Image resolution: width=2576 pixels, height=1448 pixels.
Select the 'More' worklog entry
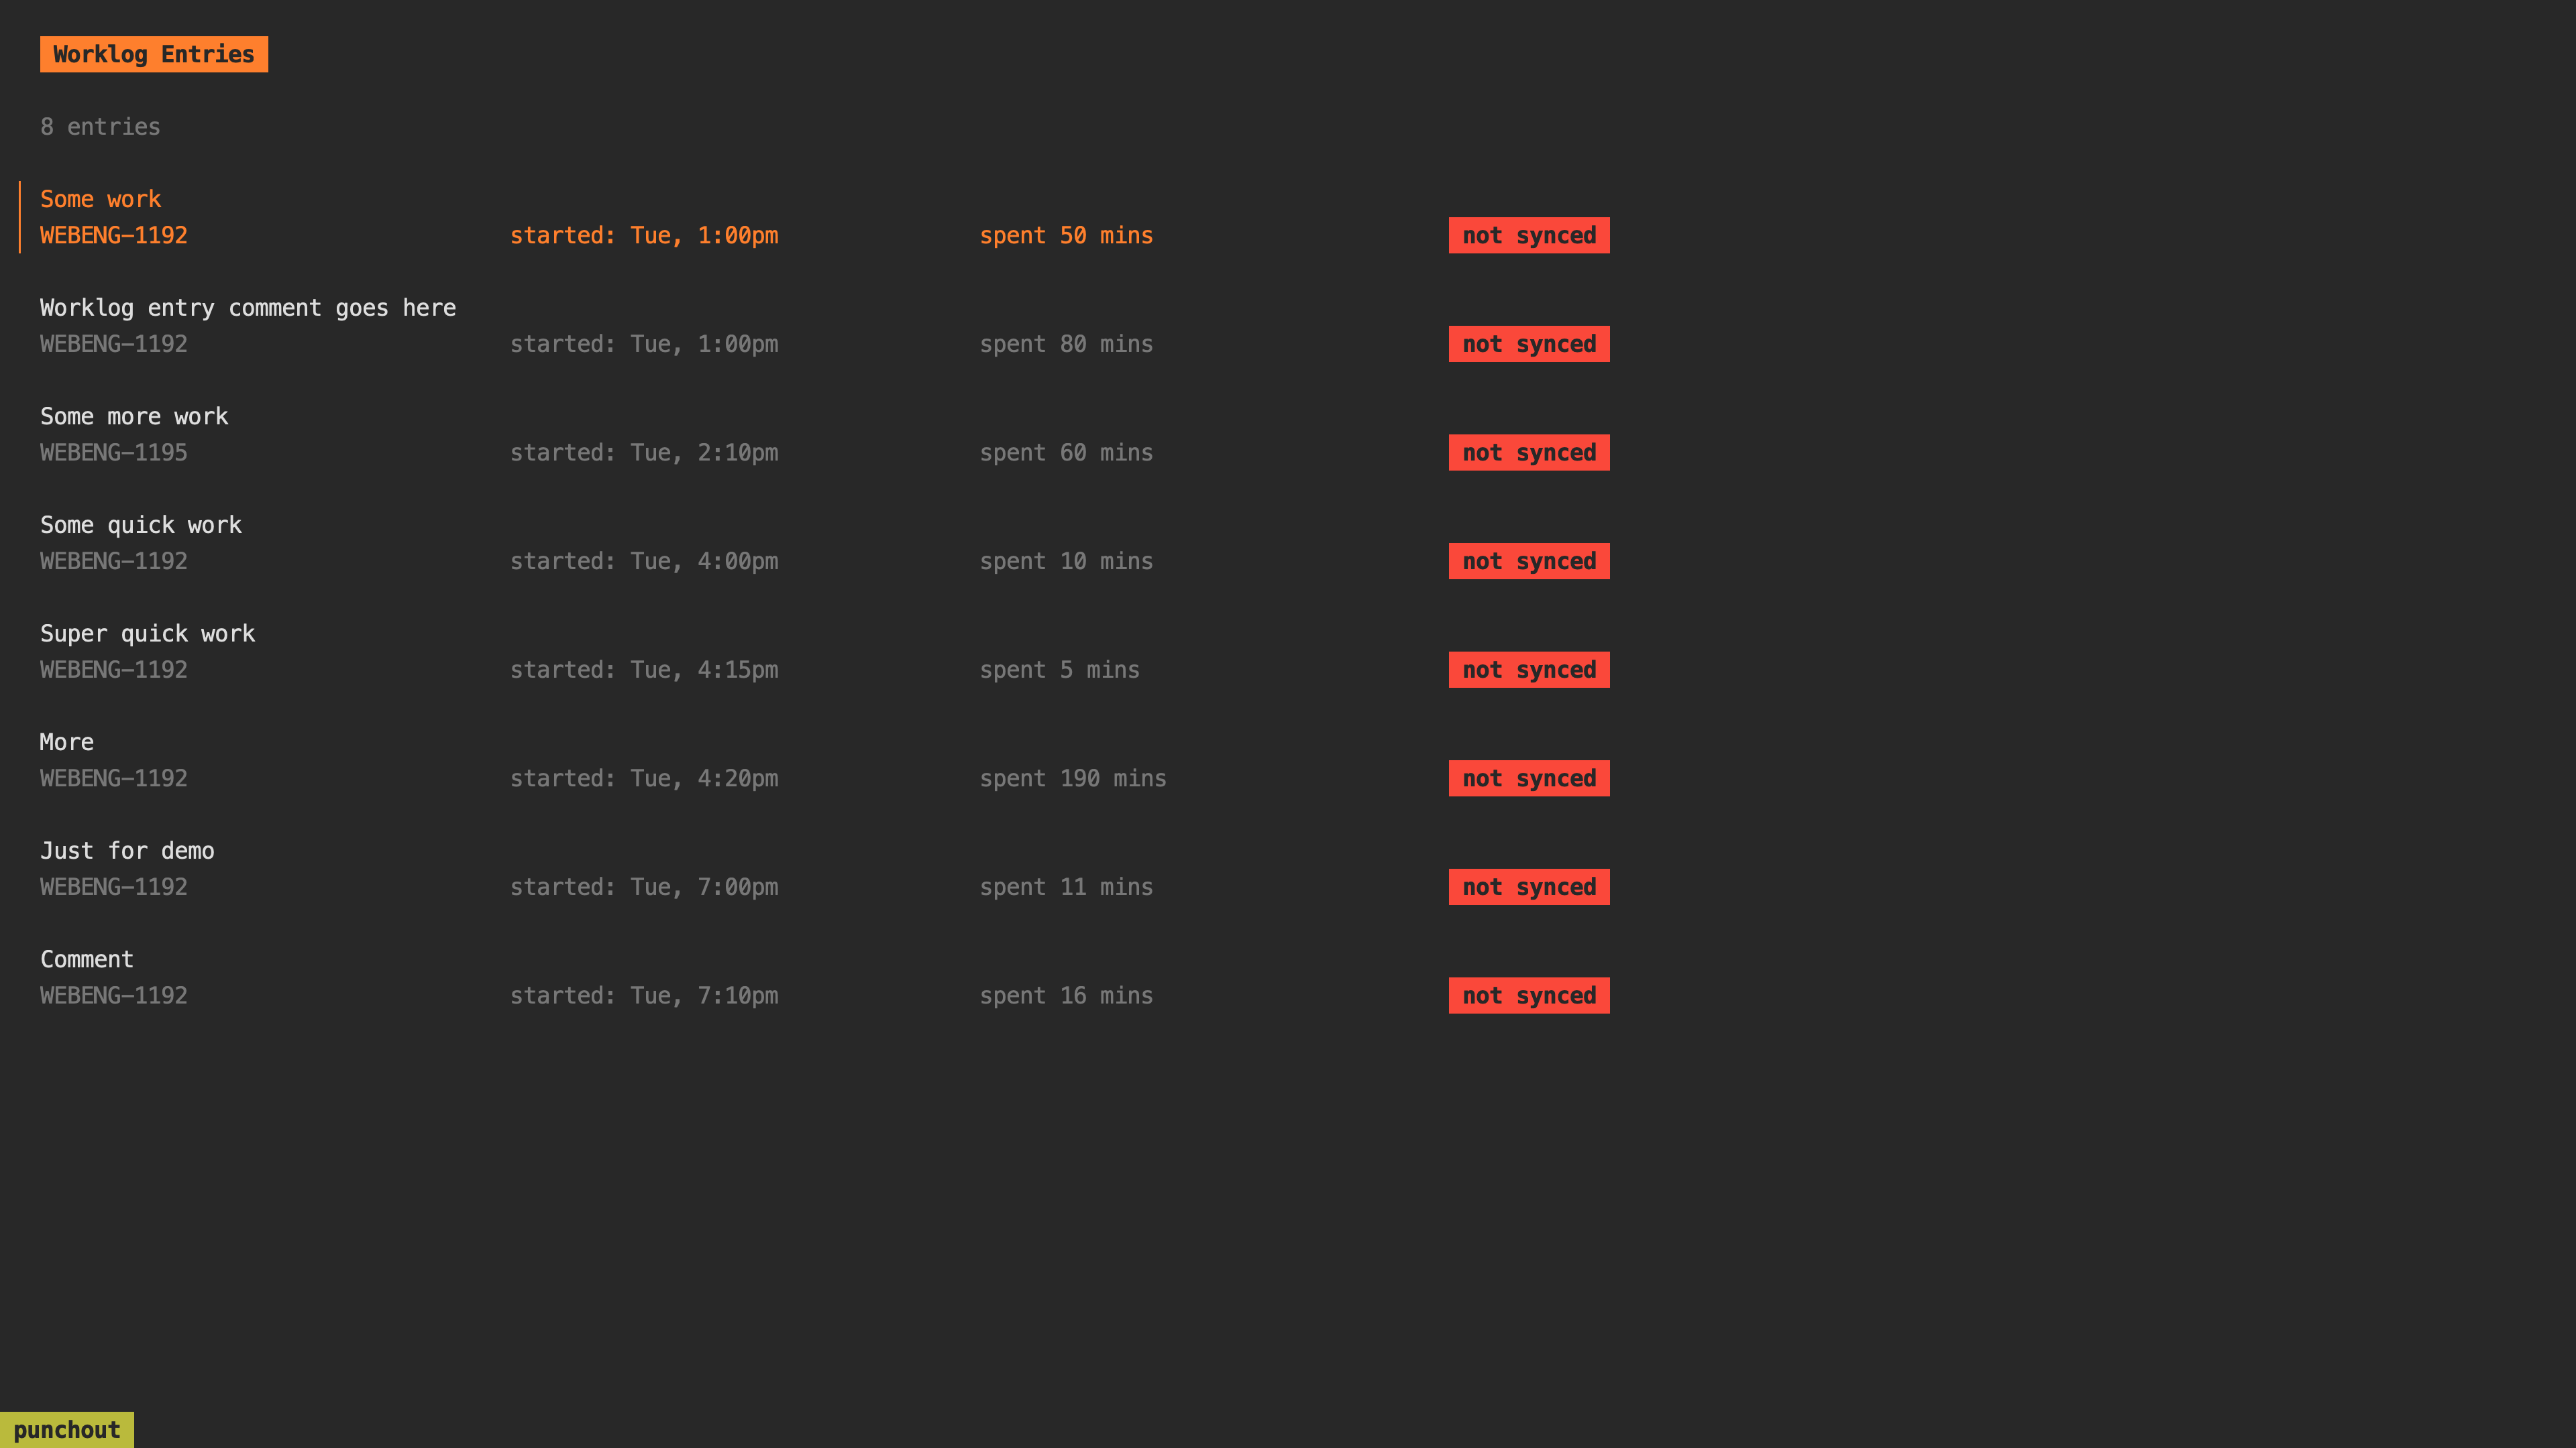[67, 741]
